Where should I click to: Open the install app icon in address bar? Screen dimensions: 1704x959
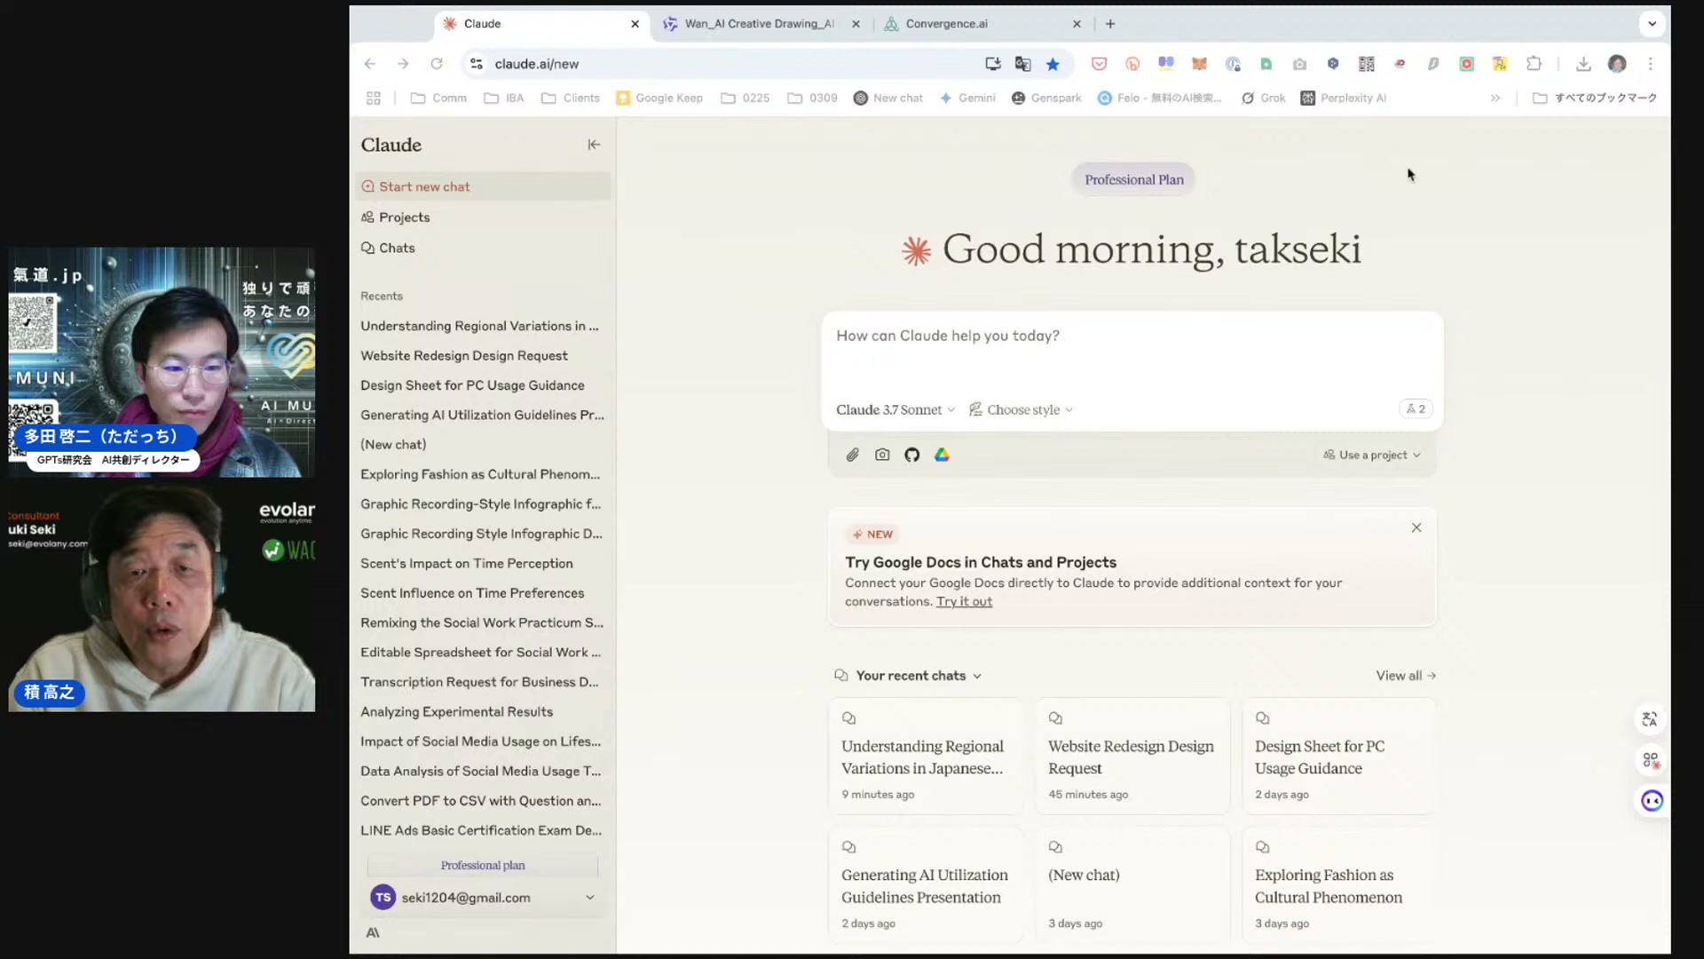[993, 64]
